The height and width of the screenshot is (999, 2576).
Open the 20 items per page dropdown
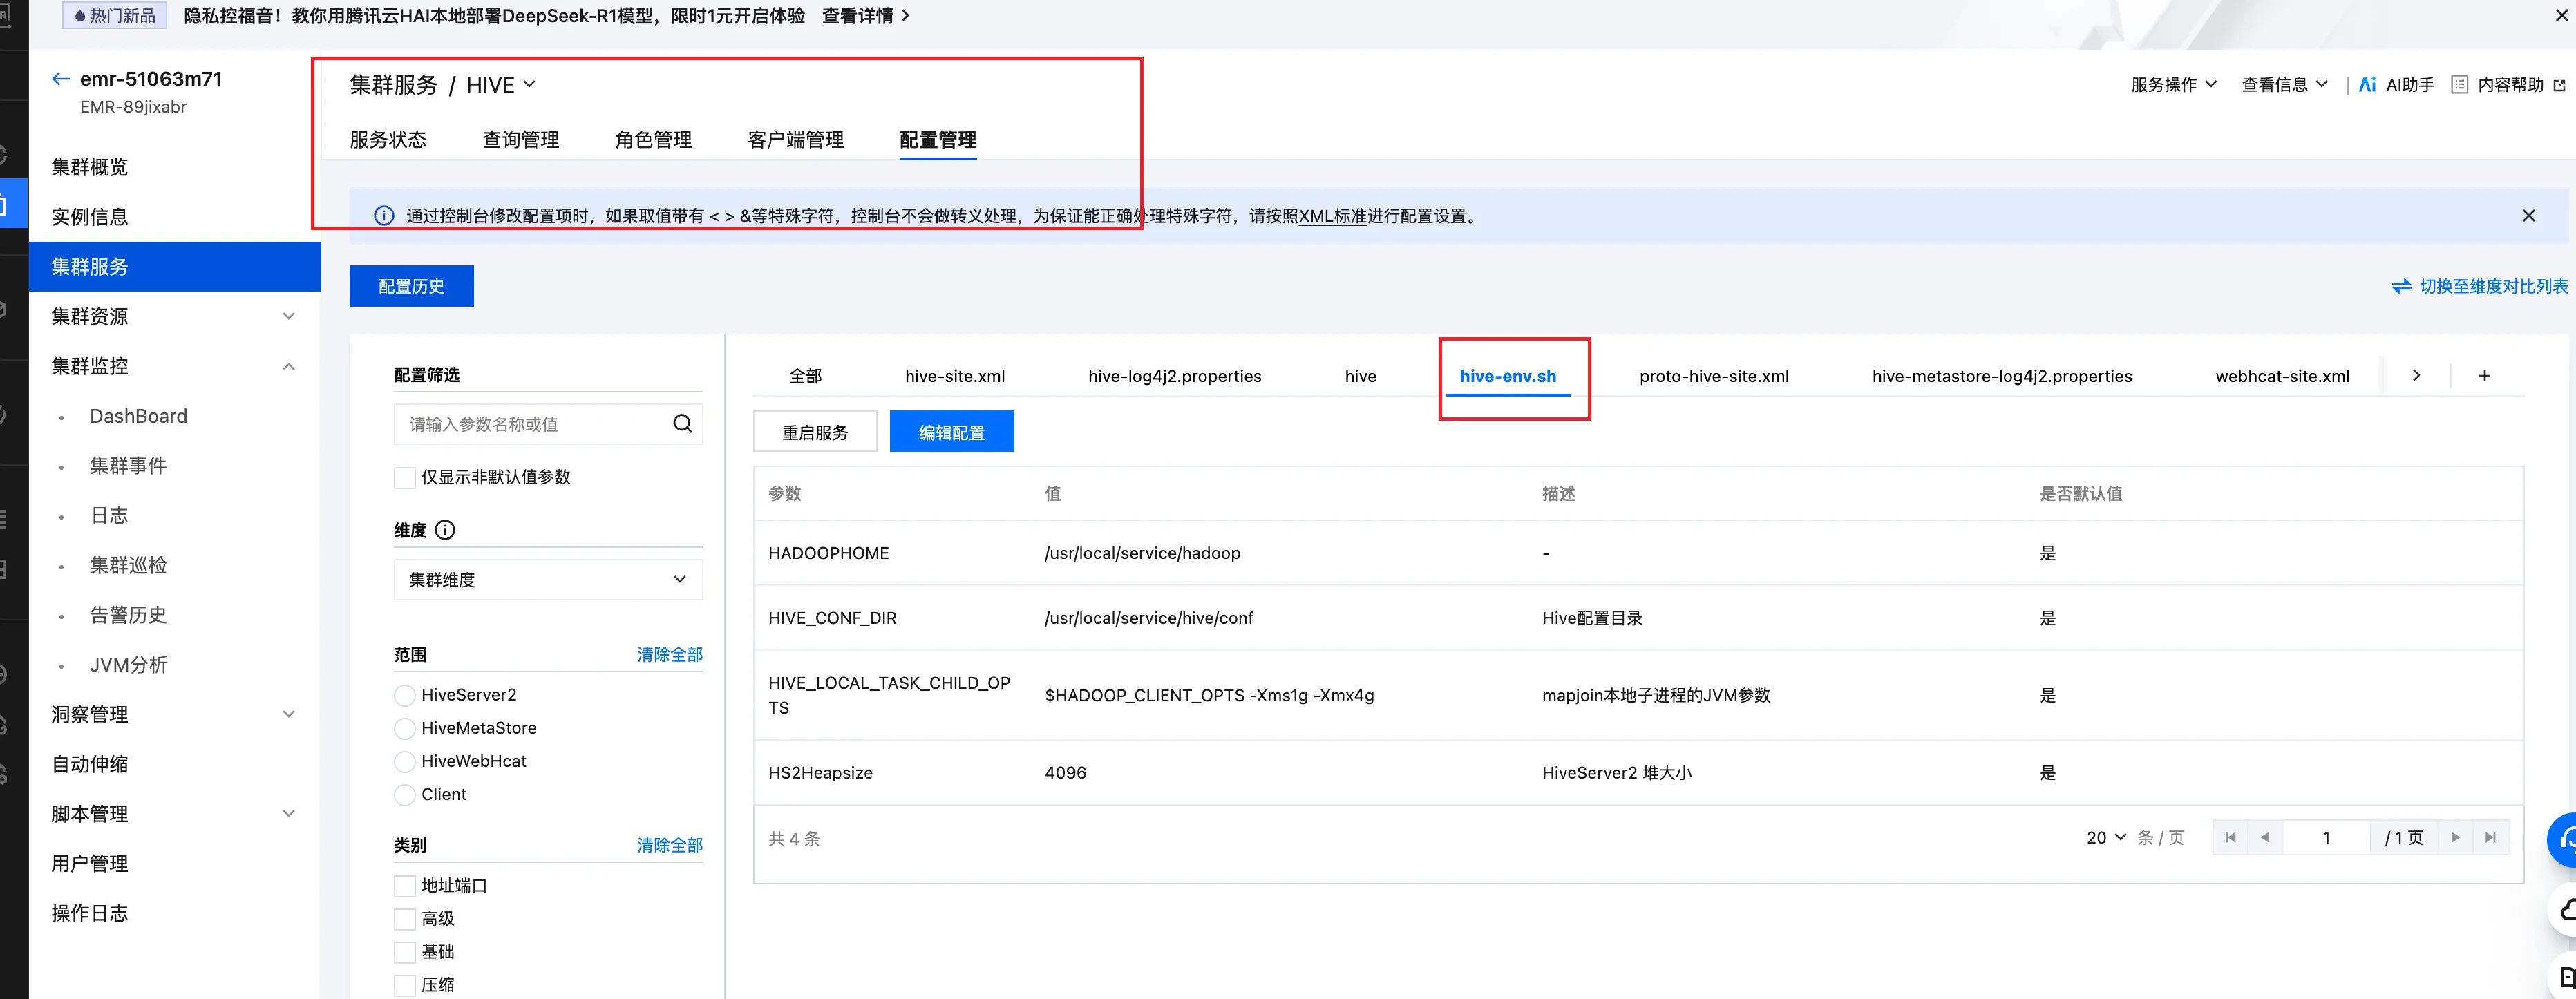[2105, 837]
